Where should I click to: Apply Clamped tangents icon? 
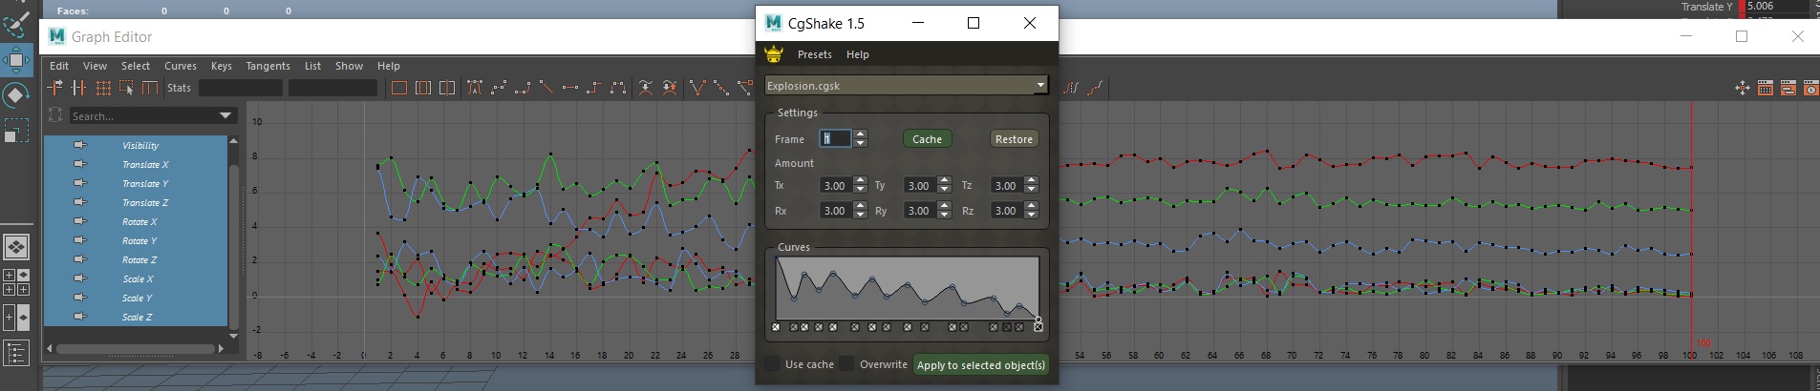click(x=523, y=88)
